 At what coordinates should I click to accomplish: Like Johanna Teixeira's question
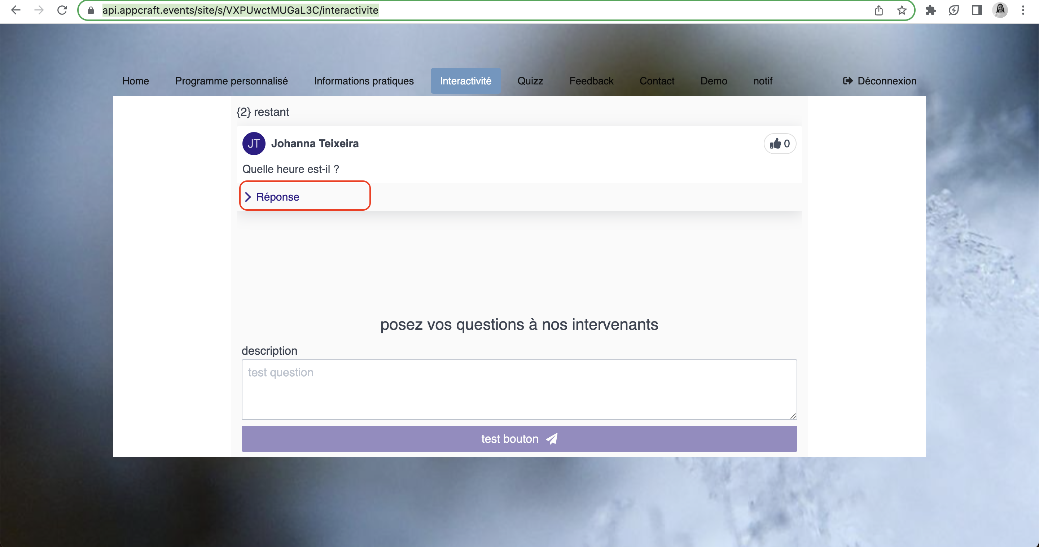pos(779,143)
